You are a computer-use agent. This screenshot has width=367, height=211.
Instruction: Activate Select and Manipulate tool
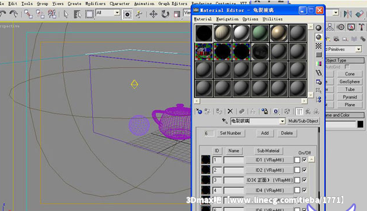click(x=139, y=14)
